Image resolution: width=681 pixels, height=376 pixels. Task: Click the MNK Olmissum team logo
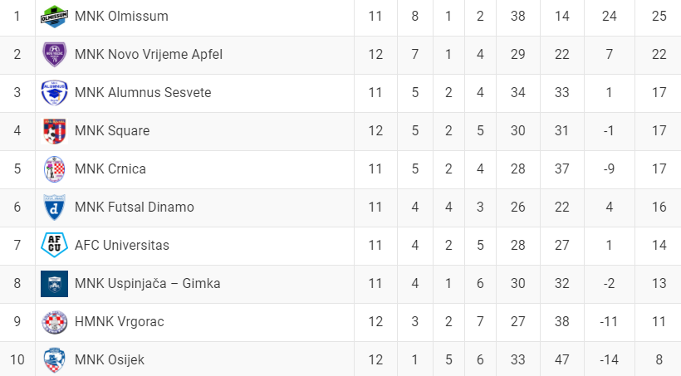pos(54,17)
